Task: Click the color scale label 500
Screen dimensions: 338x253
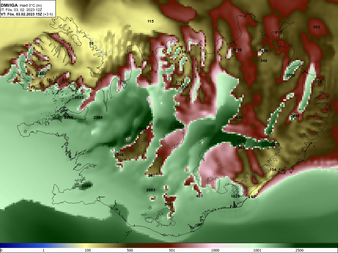Action: (130, 250)
